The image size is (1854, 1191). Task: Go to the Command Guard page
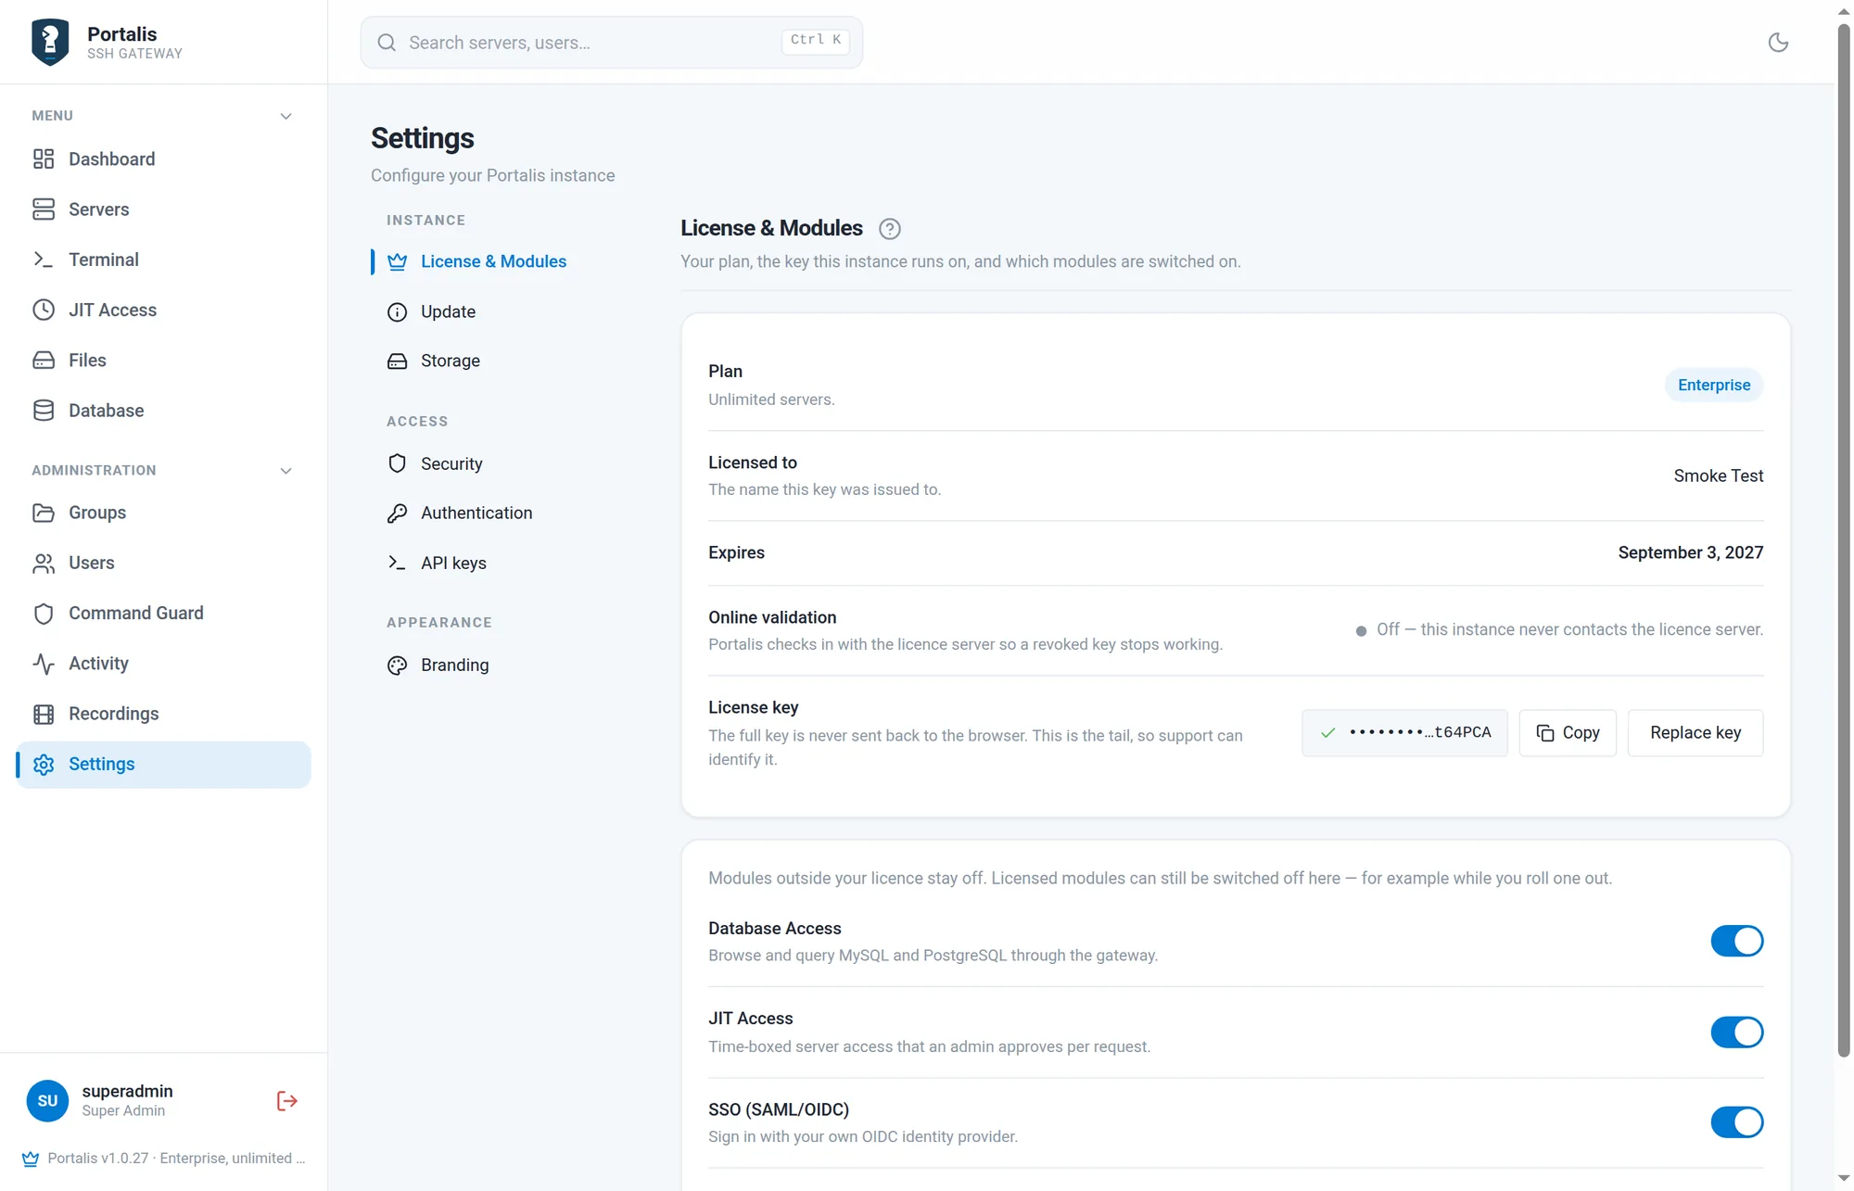(x=163, y=614)
